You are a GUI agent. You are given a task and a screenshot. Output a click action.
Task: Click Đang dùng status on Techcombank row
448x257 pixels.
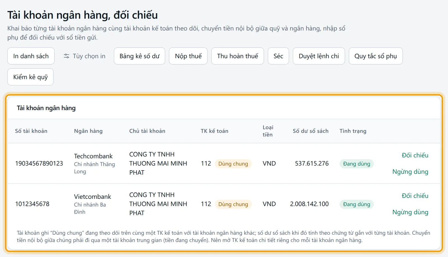[x=357, y=164]
